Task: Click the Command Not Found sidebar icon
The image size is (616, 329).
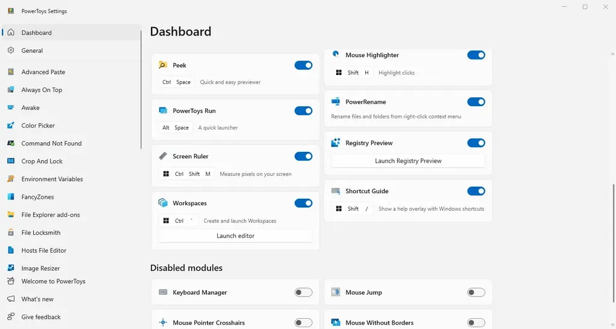Action: tap(11, 143)
